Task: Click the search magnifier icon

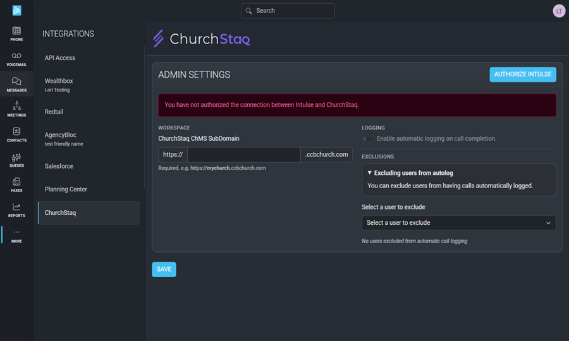Action: point(248,11)
